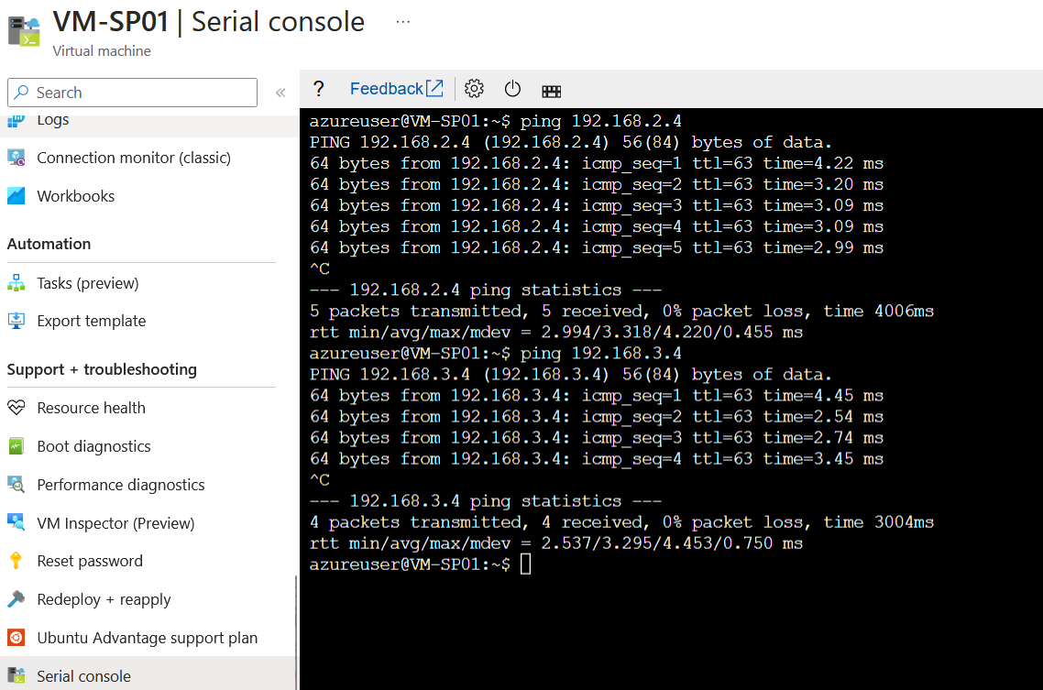Click the '4 packets transmitted' result line
The width and height of the screenshot is (1043, 690).
pos(622,522)
